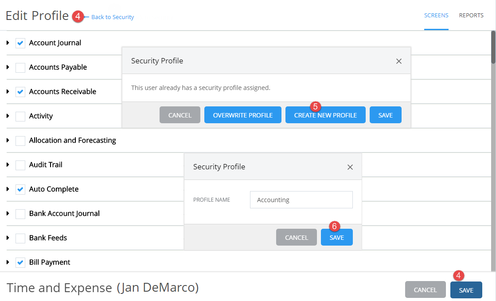Viewport: 496px width, 301px height.
Task: Save the new Accounting profile
Action: [336, 237]
